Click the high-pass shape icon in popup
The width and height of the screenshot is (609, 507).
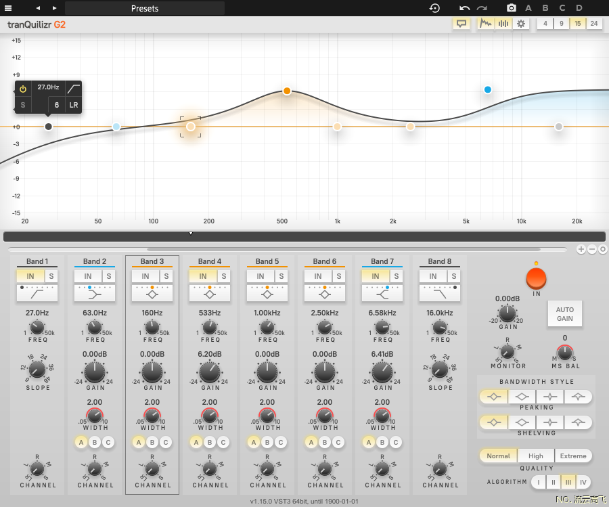click(x=73, y=89)
